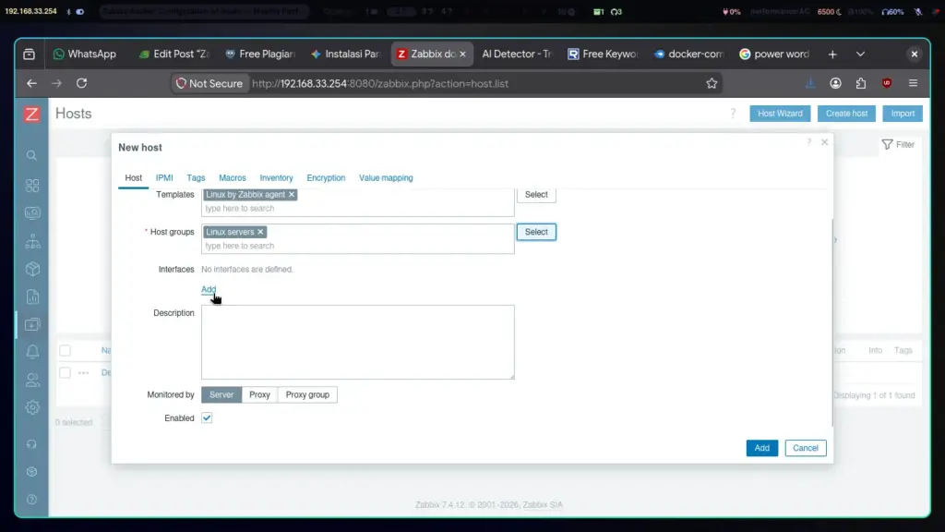945x532 pixels.
Task: Click the blue Add button in dialog
Action: pos(761,448)
